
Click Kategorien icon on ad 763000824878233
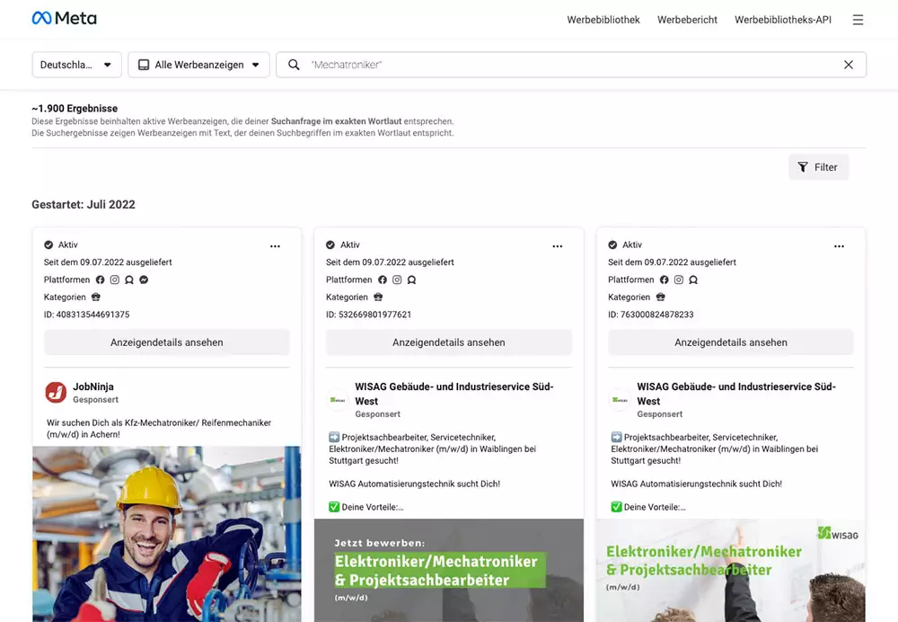(x=660, y=297)
